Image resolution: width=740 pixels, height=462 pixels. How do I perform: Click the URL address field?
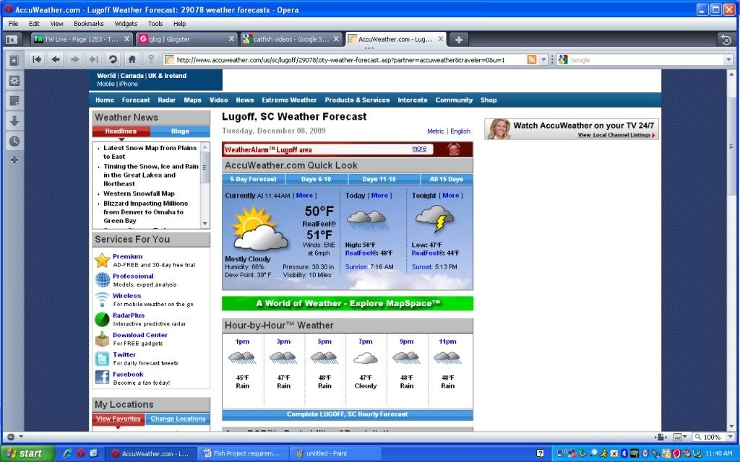coord(350,60)
